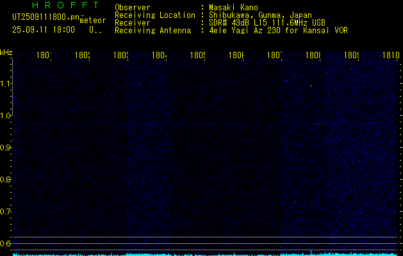Select the date and time 25.09.11 18:00
The height and width of the screenshot is (256, 403).
point(44,30)
